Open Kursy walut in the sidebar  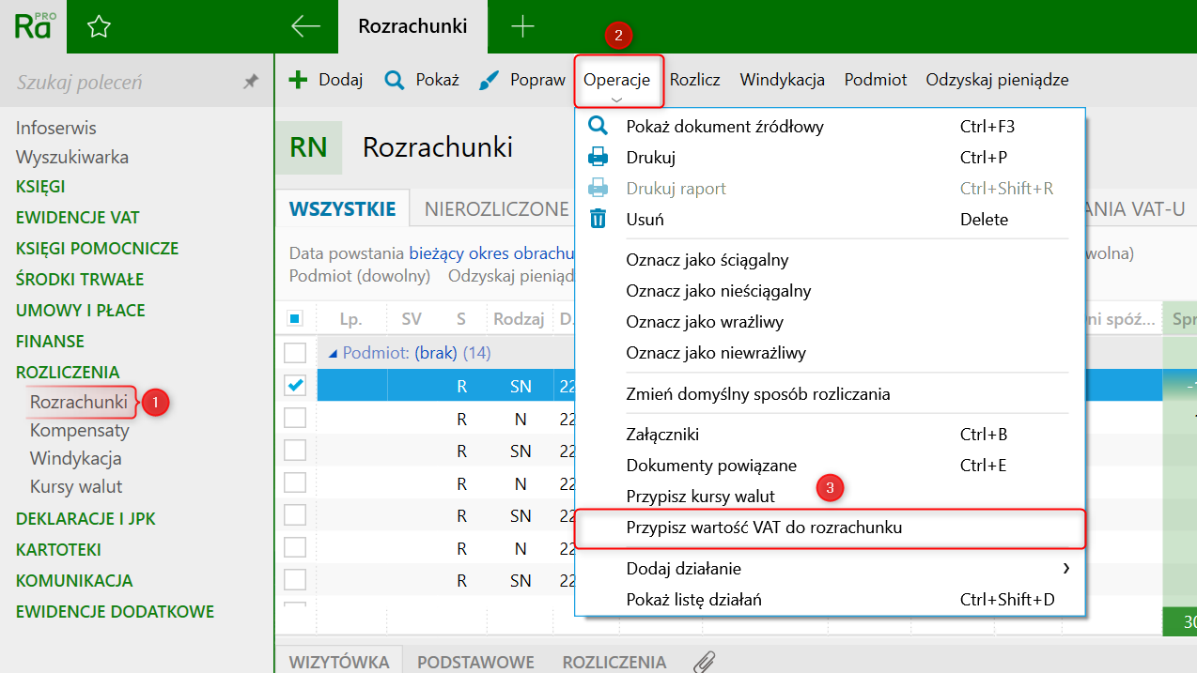tap(76, 487)
